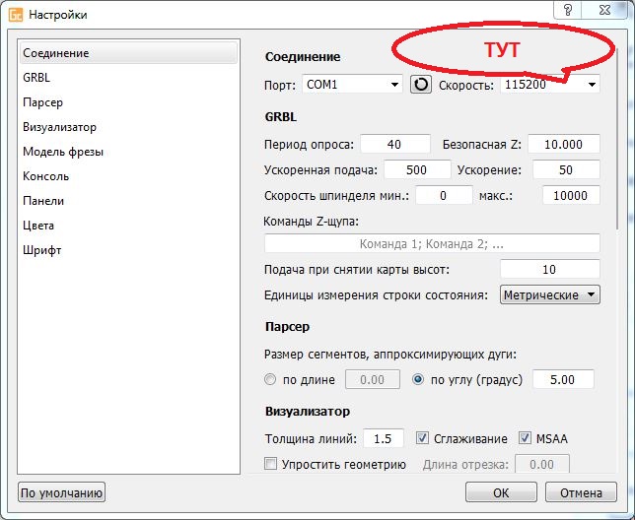Click the height map feed field
Viewport: 635px width, 520px height.
click(550, 269)
